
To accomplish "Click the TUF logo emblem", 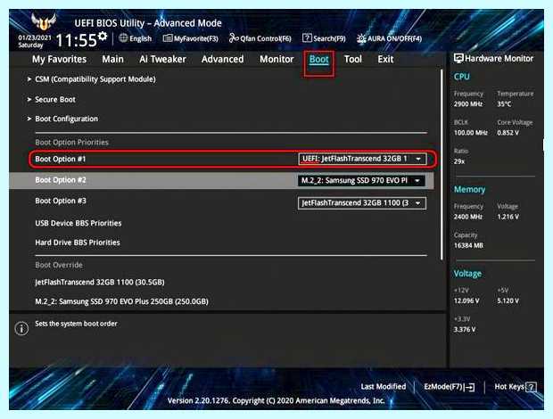I will pos(44,22).
